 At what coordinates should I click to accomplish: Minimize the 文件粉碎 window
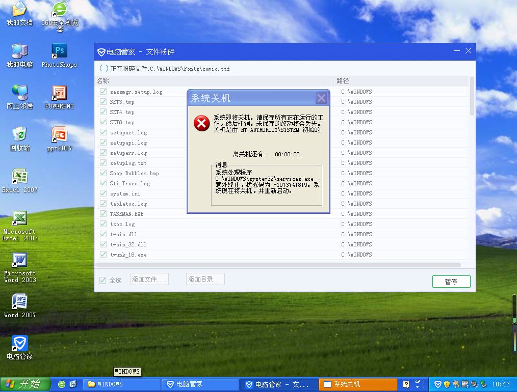tap(457, 51)
